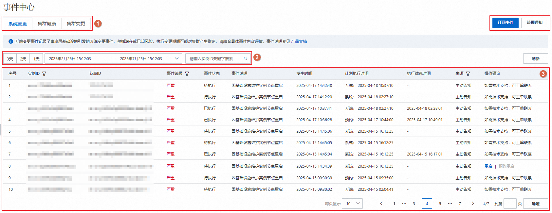This screenshot has width=552, height=213.
Task: Click 严重 level in row 1
Action: click(x=171, y=86)
